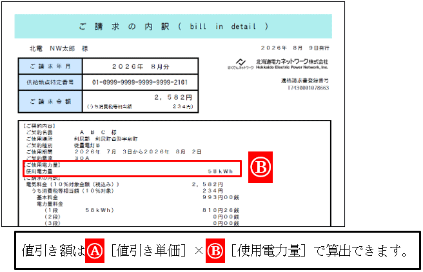Select '2,582円' in the 電気料金 row
Screen dimensions: 423x272
click(208, 184)
